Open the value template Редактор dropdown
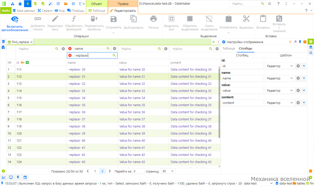Viewport: 314px width, 186px height. point(279,91)
